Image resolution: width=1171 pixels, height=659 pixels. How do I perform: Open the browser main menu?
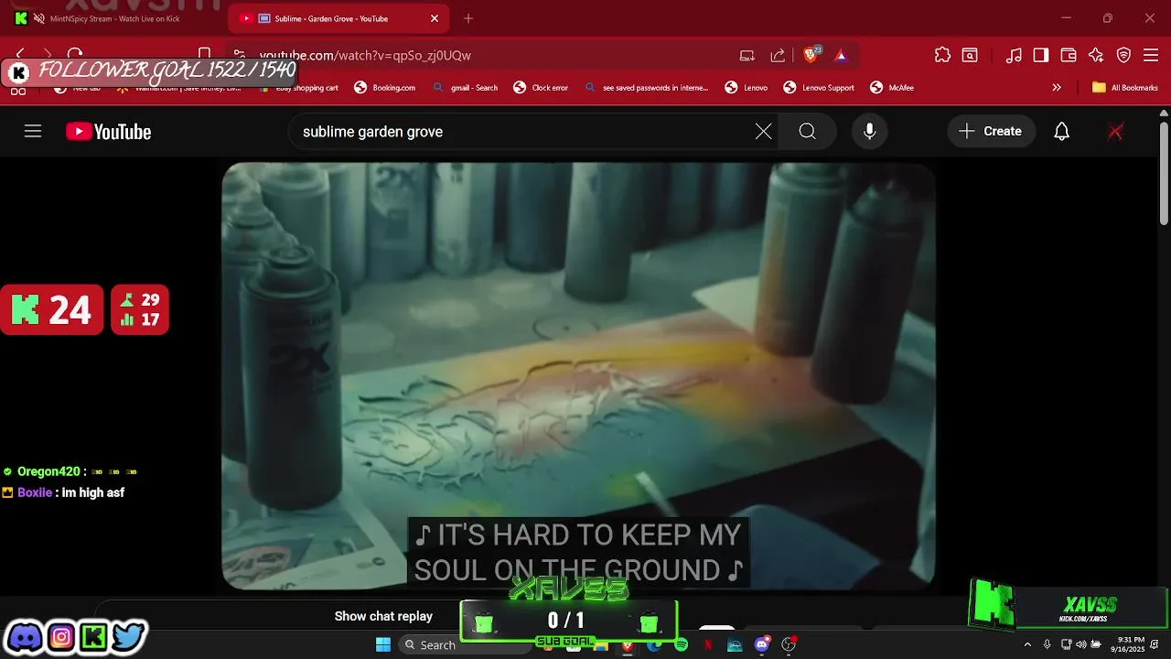pyautogui.click(x=1151, y=55)
